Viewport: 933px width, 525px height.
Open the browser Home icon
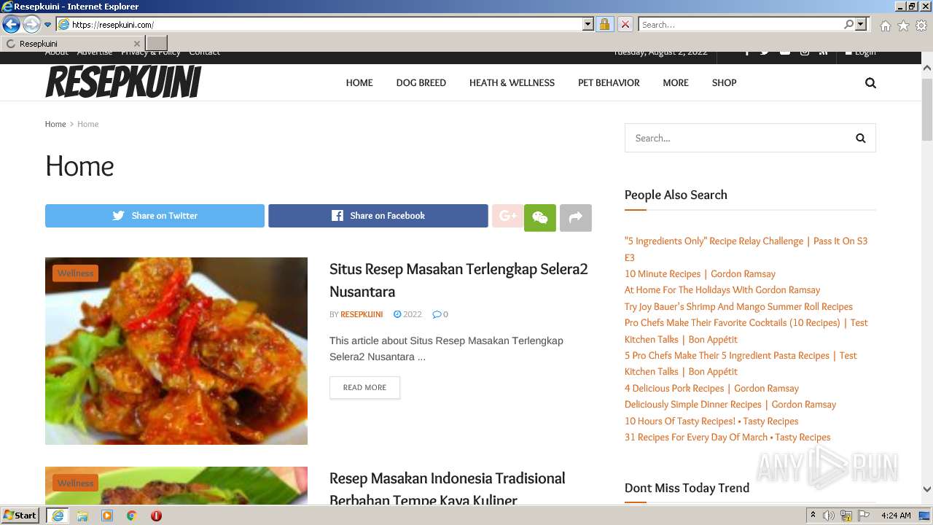[x=885, y=26]
